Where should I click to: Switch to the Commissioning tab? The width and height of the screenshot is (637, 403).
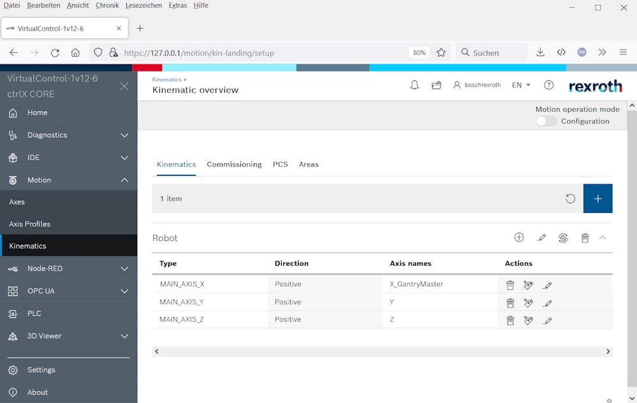(234, 165)
